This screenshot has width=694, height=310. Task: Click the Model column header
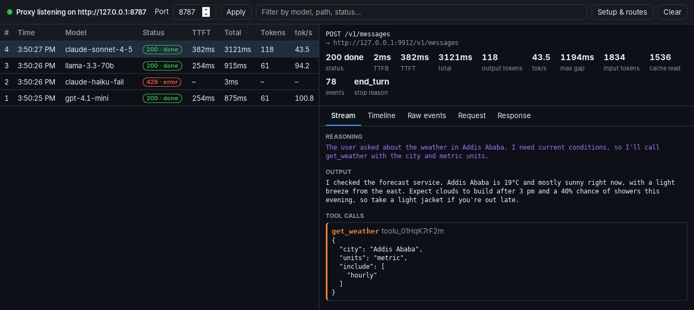tap(76, 33)
